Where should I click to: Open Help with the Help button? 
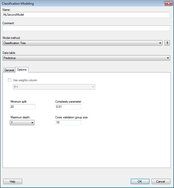13,181
